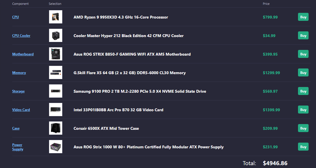
Task: Open the AMD Ryzen 9 9950X3D product thumbnail
Action: (x=56, y=17)
